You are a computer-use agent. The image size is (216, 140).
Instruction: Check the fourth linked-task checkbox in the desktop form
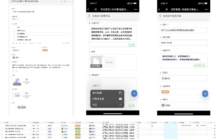click(x=14, y=40)
